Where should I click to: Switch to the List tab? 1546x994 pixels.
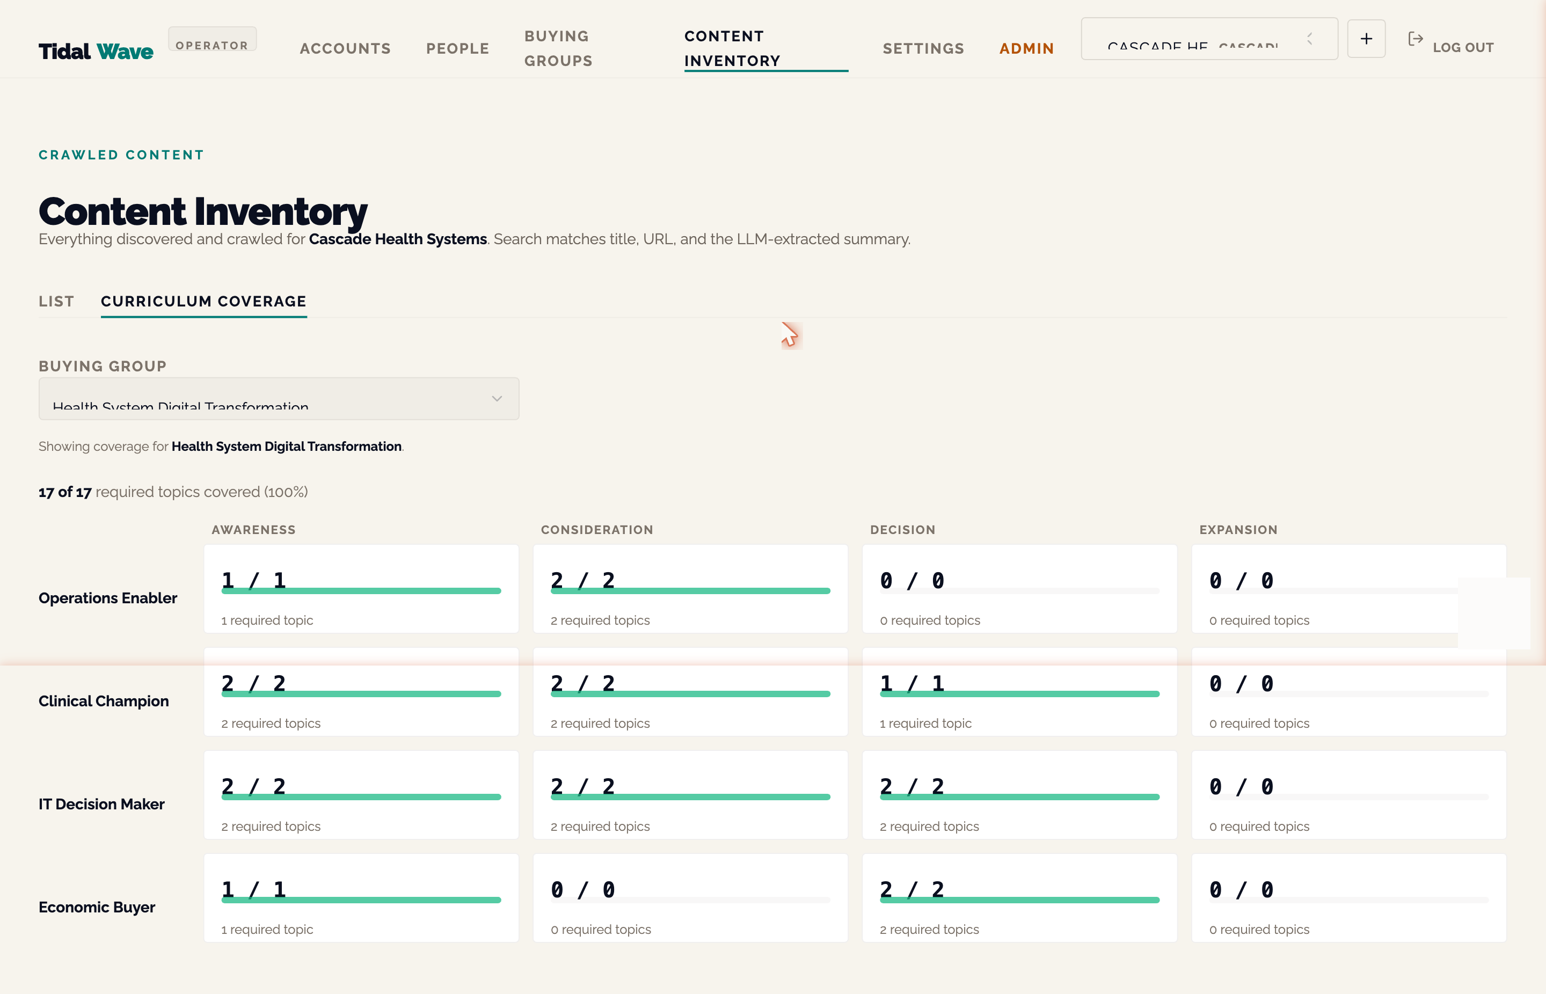tap(56, 302)
